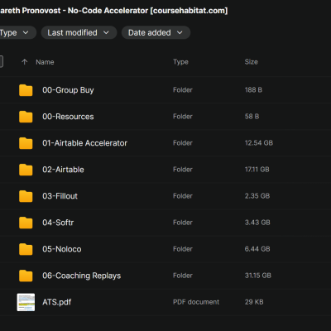The height and width of the screenshot is (331, 331).
Task: Click the 31.15 GB size value
Action: click(258, 276)
